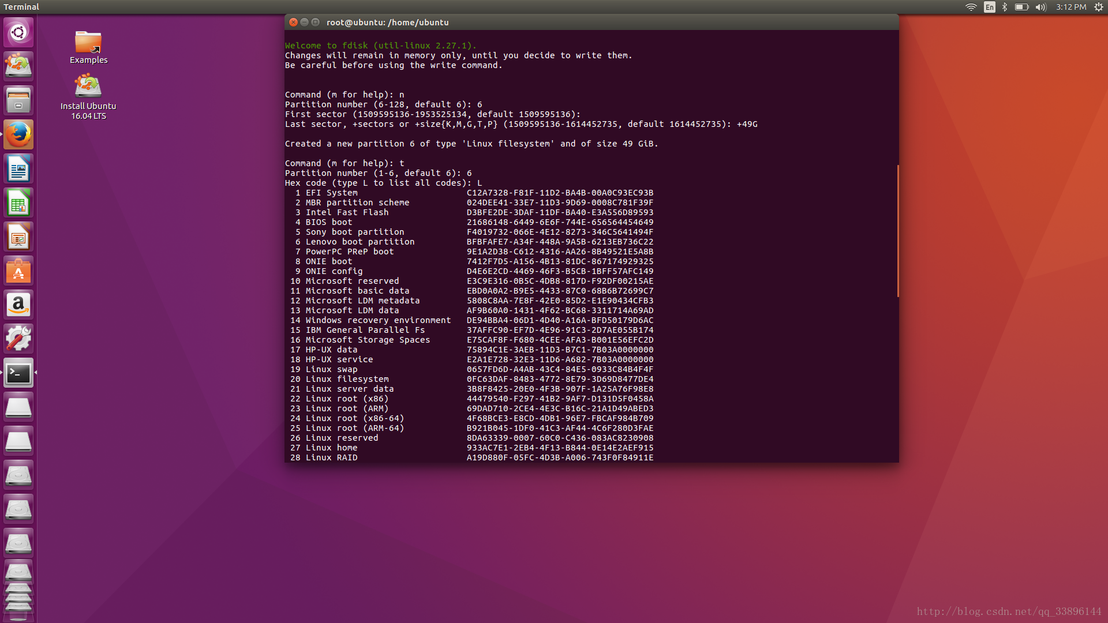Click the 'Welcome to fdisk' green line
The height and width of the screenshot is (623, 1108).
click(x=381, y=46)
